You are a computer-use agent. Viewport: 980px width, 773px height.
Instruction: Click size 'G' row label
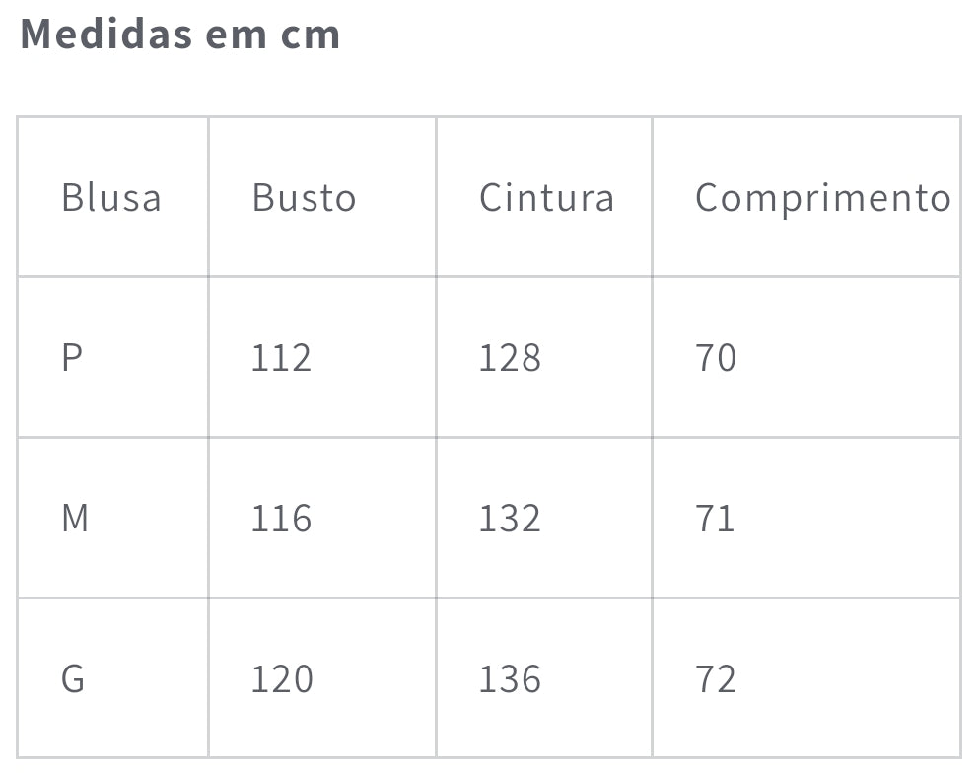(73, 678)
